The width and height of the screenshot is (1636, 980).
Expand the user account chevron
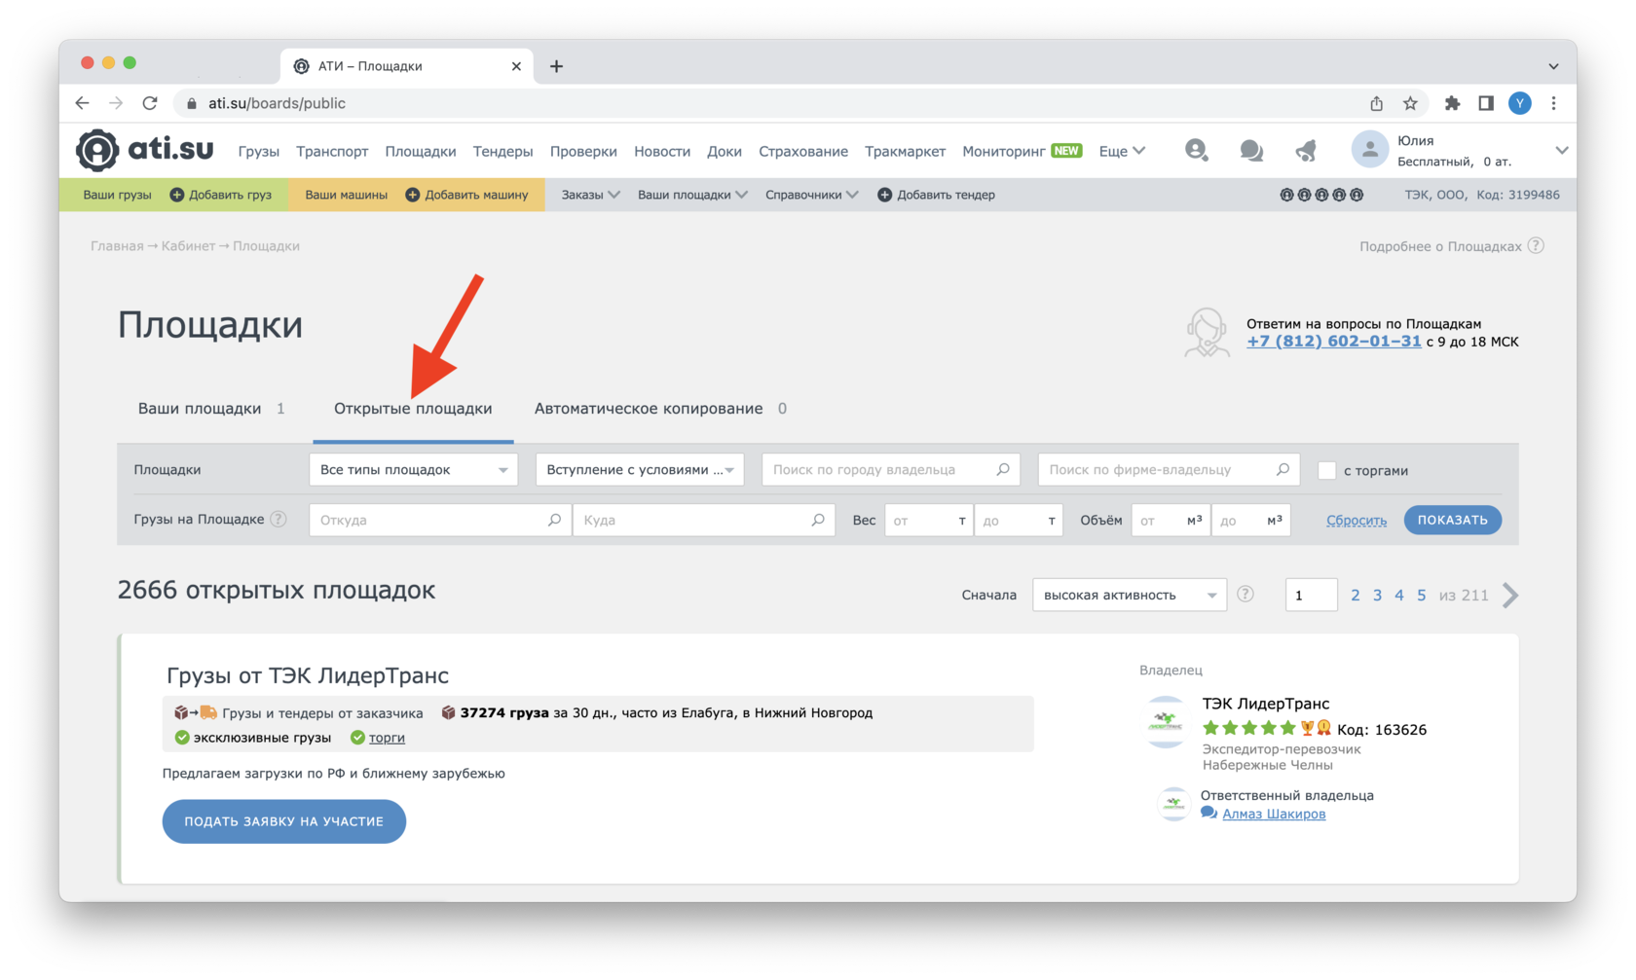[x=1561, y=150]
